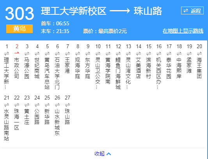This screenshot has height=159, width=208.
Task: Select stop 世纪商城
Action: coord(37,68)
